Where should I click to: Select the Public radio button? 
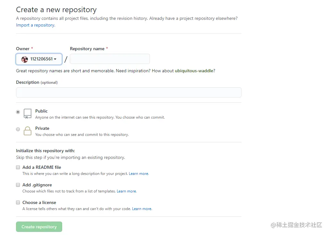pos(18,112)
